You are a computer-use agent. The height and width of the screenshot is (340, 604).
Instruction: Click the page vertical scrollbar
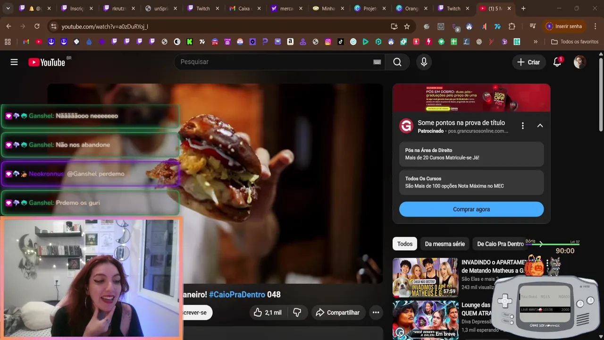[601, 94]
